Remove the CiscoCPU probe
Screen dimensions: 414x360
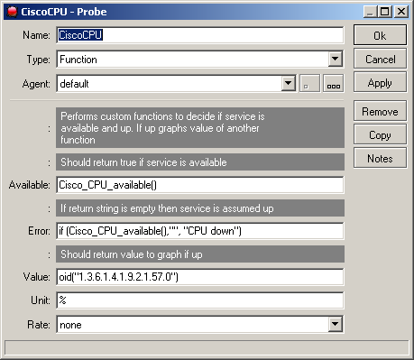(380, 111)
